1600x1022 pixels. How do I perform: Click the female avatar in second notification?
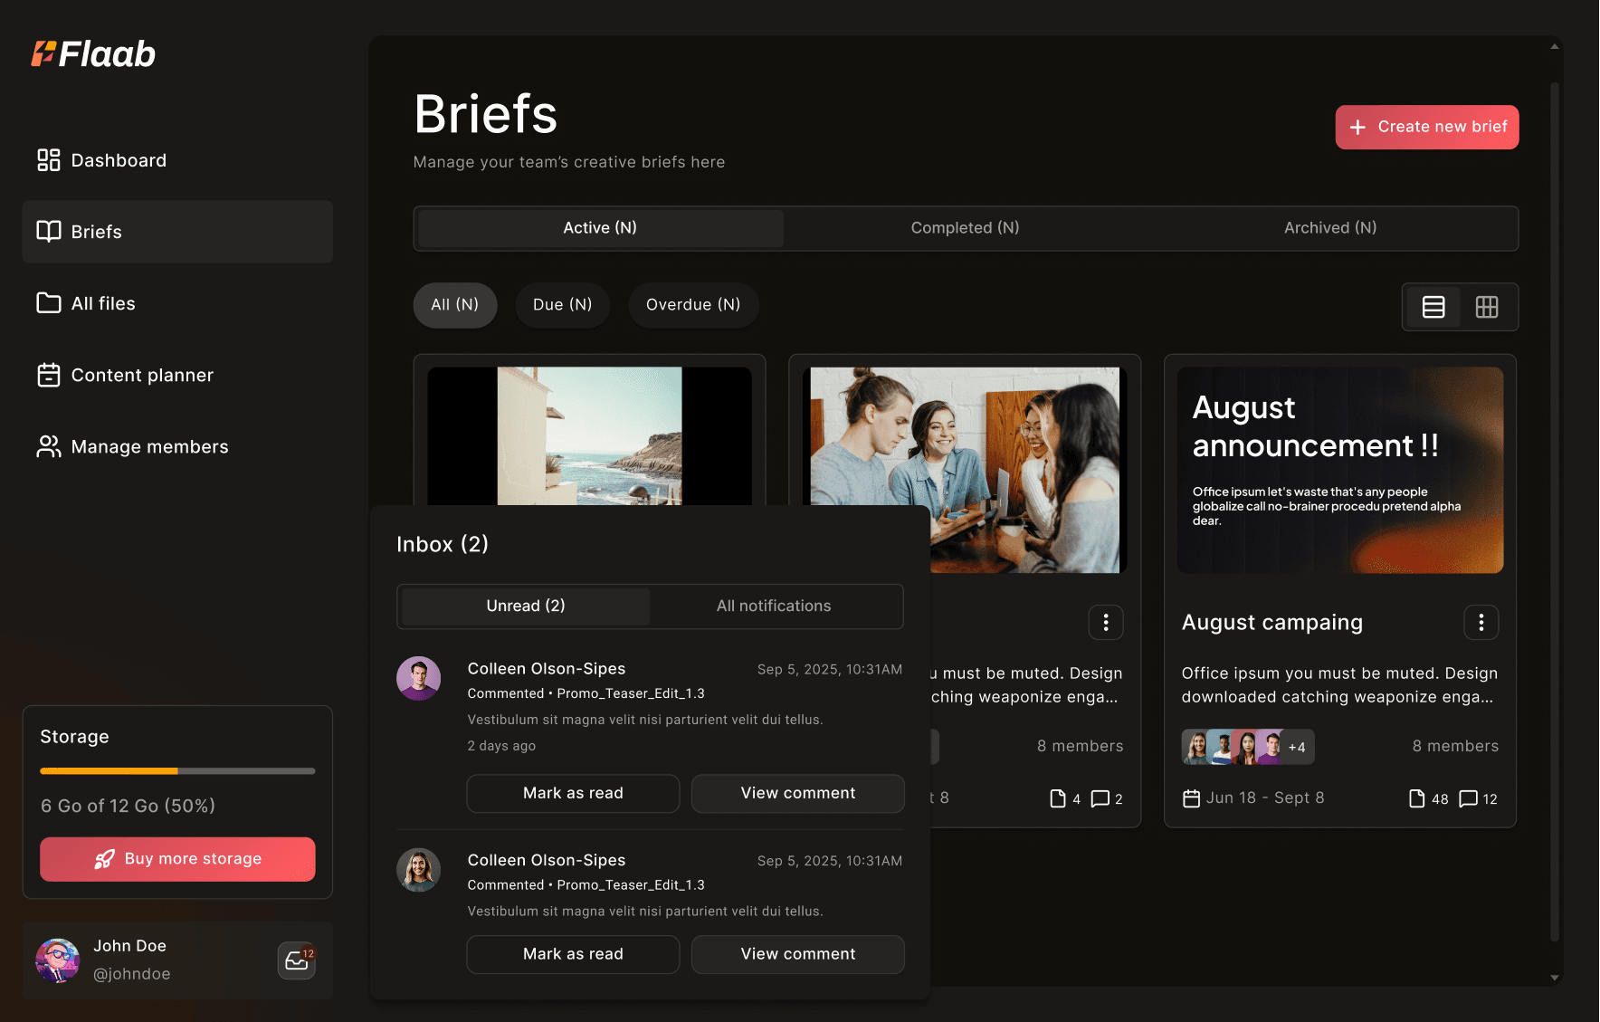point(419,870)
